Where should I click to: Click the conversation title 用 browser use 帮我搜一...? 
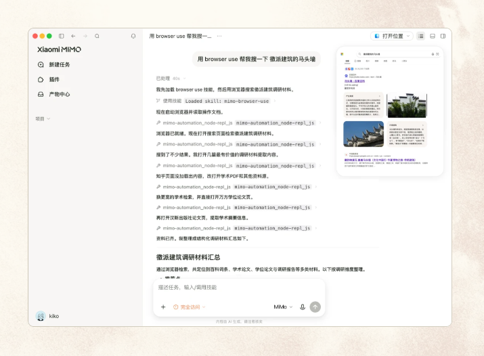[180, 36]
